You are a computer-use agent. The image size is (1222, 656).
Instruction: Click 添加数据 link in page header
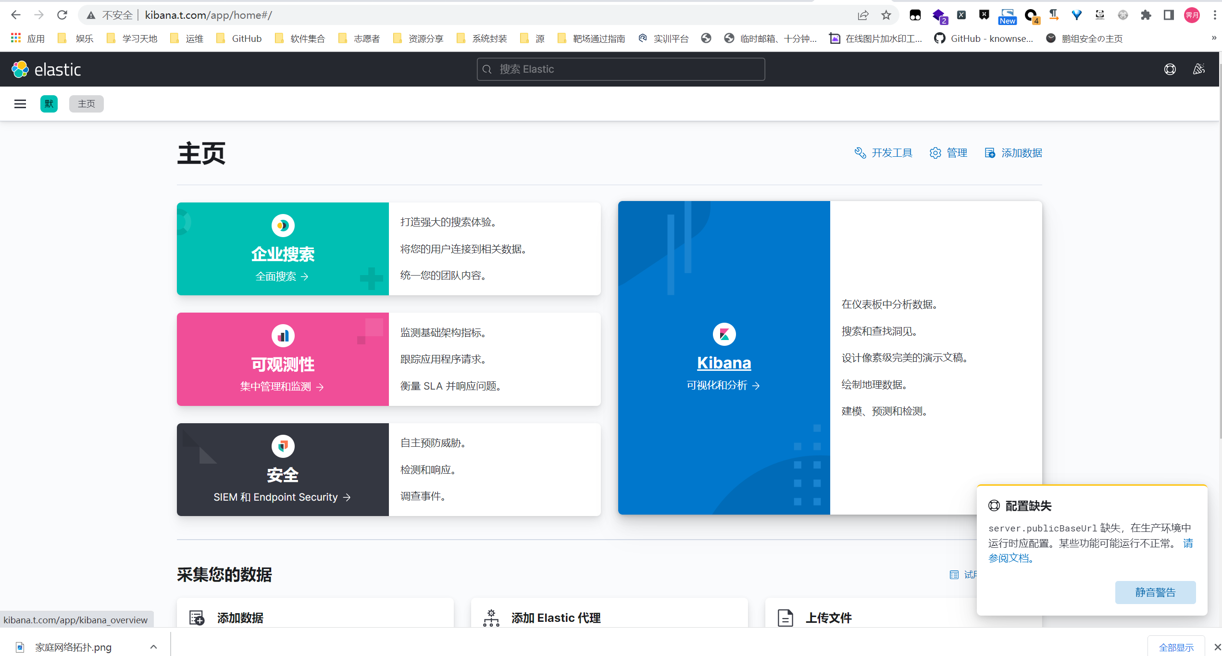pyautogui.click(x=1013, y=153)
